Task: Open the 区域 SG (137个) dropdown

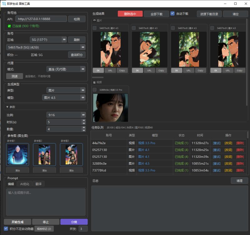Action: tap(64, 40)
